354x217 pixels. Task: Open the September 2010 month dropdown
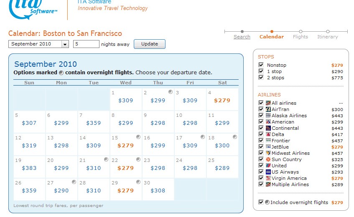65,44
